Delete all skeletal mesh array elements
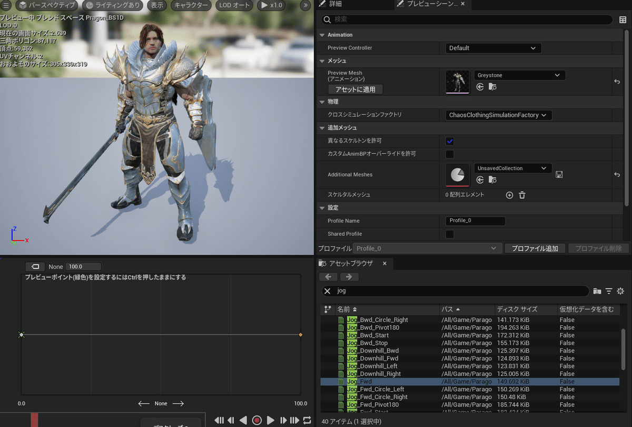632x427 pixels. pyautogui.click(x=522, y=195)
